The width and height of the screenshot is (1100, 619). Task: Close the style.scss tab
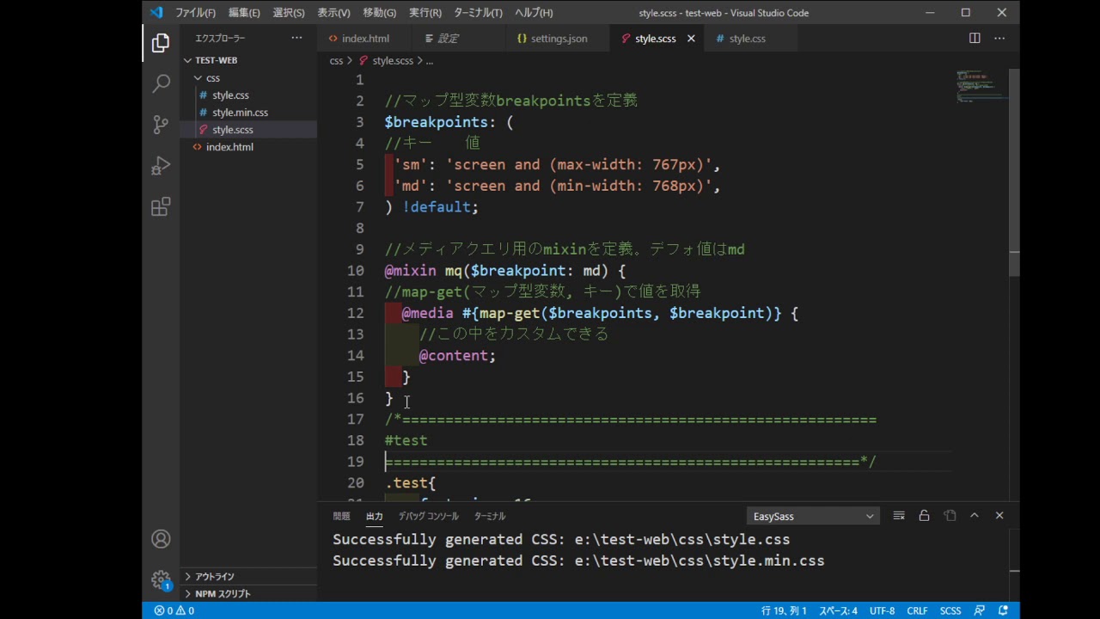click(x=691, y=39)
